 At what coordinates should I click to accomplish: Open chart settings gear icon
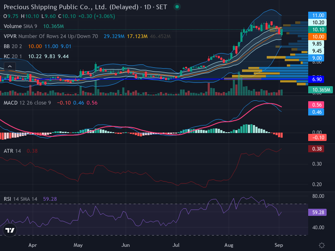coord(322,245)
